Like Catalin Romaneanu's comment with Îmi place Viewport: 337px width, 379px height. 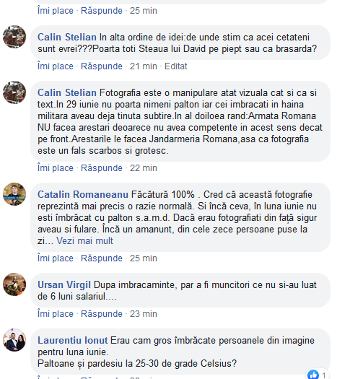(x=56, y=258)
